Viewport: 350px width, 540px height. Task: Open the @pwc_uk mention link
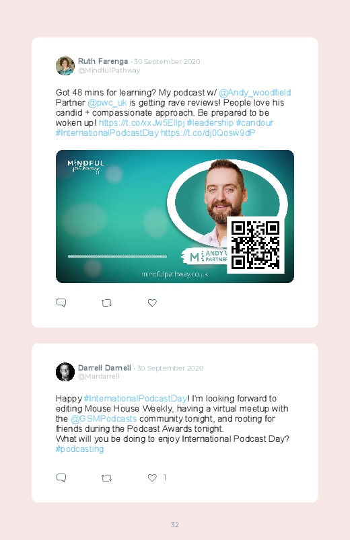pyautogui.click(x=107, y=103)
